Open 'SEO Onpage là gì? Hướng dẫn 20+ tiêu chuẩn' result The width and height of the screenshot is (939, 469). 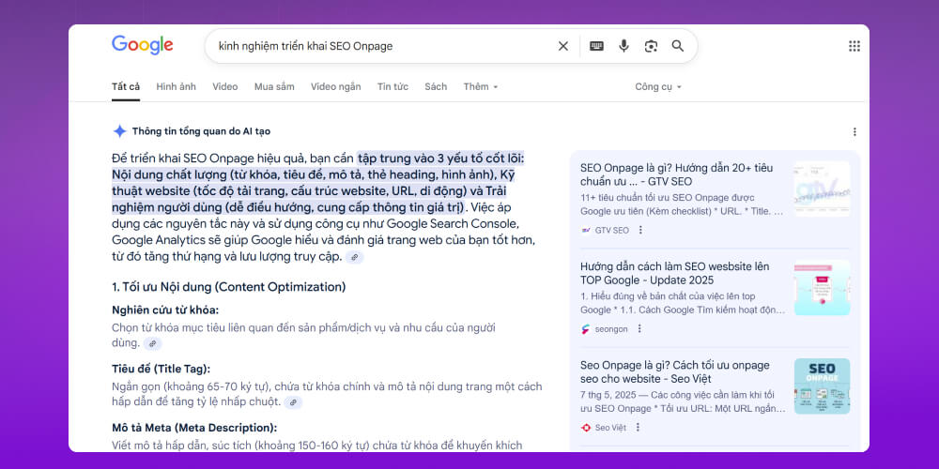click(677, 174)
